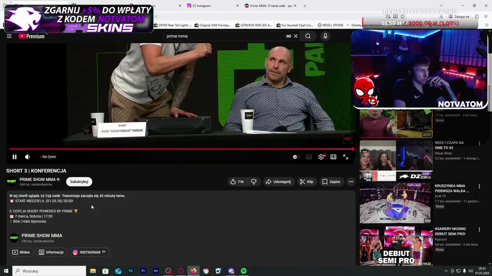Show hidden tray icons chevron
492x276 pixels.
(446, 271)
